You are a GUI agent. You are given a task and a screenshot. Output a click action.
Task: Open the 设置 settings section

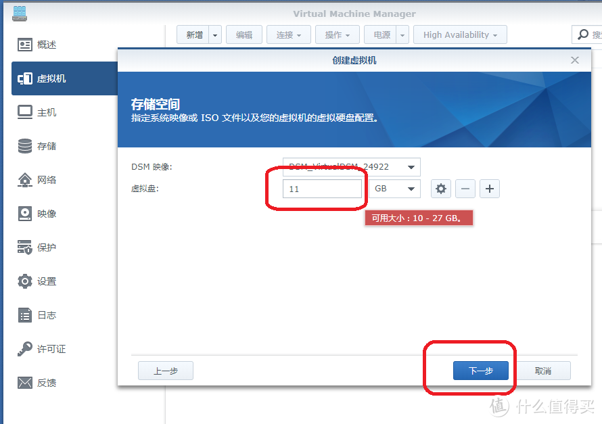37,281
